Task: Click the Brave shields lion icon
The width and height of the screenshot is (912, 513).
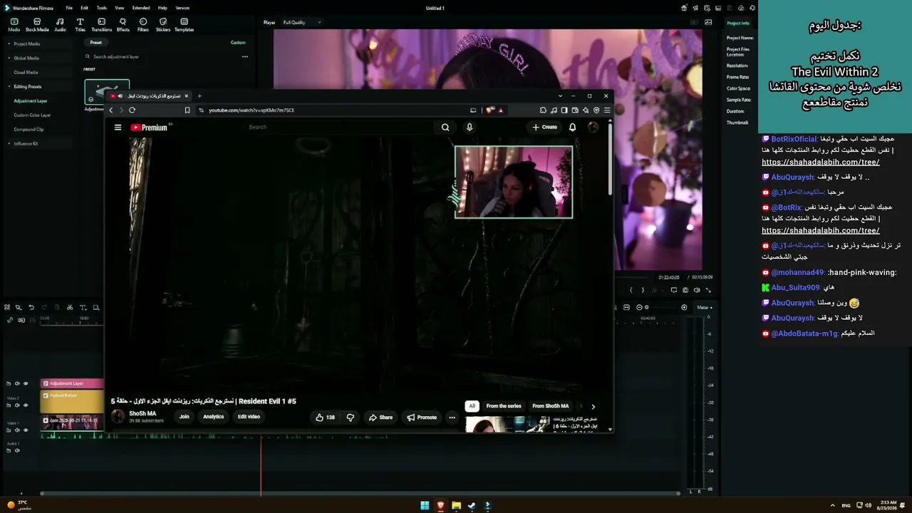Action: pyautogui.click(x=489, y=110)
